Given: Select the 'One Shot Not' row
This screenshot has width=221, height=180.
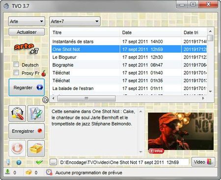Looking at the screenshot, I should [129, 49].
